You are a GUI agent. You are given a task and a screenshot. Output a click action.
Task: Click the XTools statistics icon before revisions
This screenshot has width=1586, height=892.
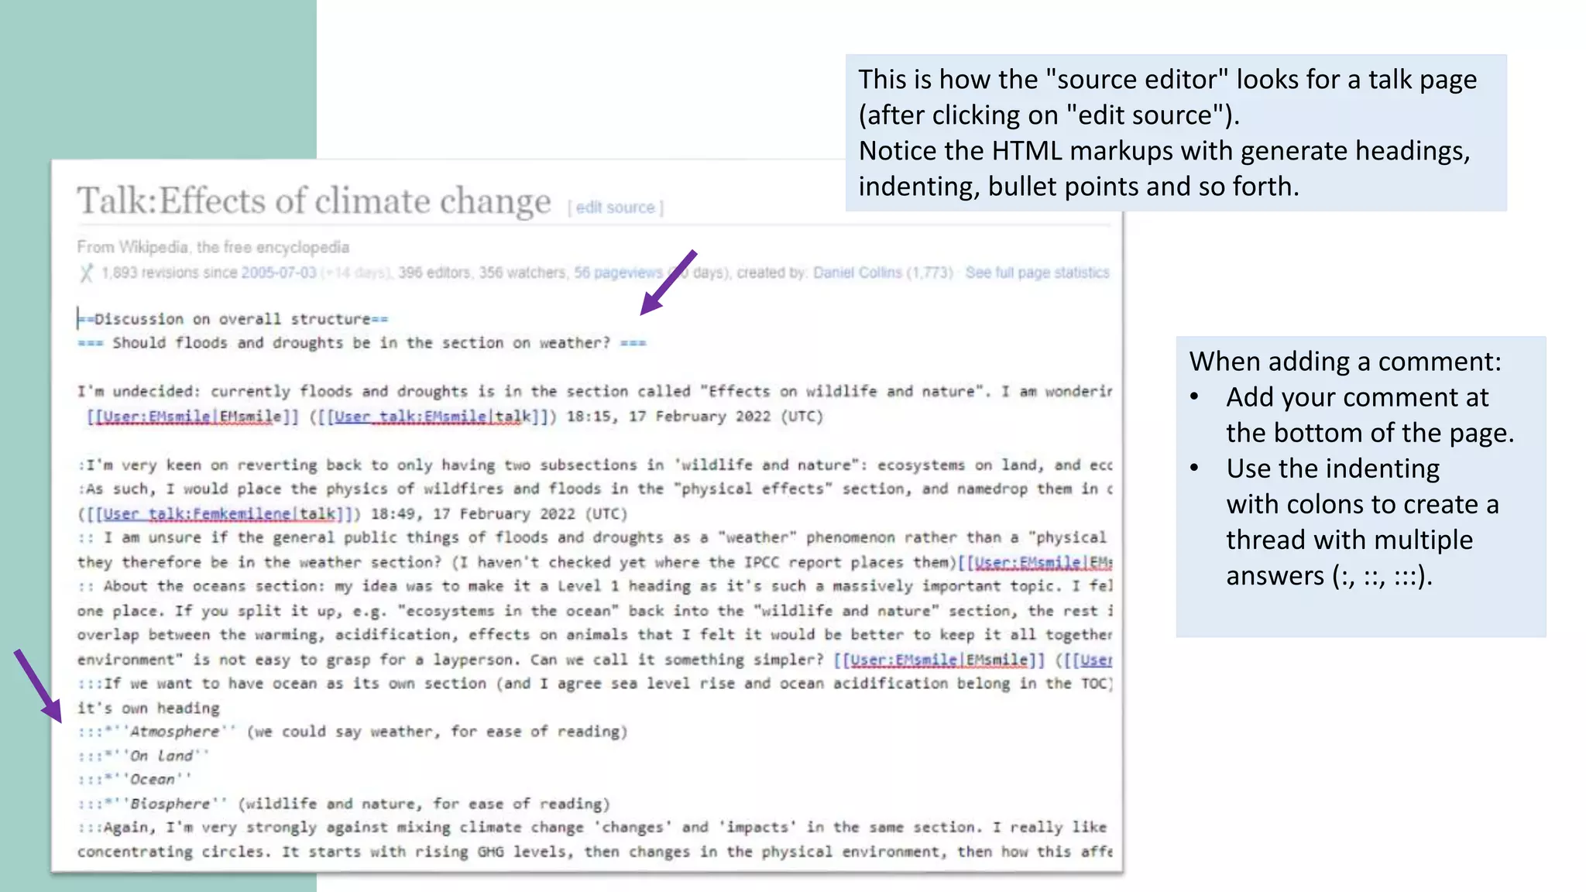86,273
